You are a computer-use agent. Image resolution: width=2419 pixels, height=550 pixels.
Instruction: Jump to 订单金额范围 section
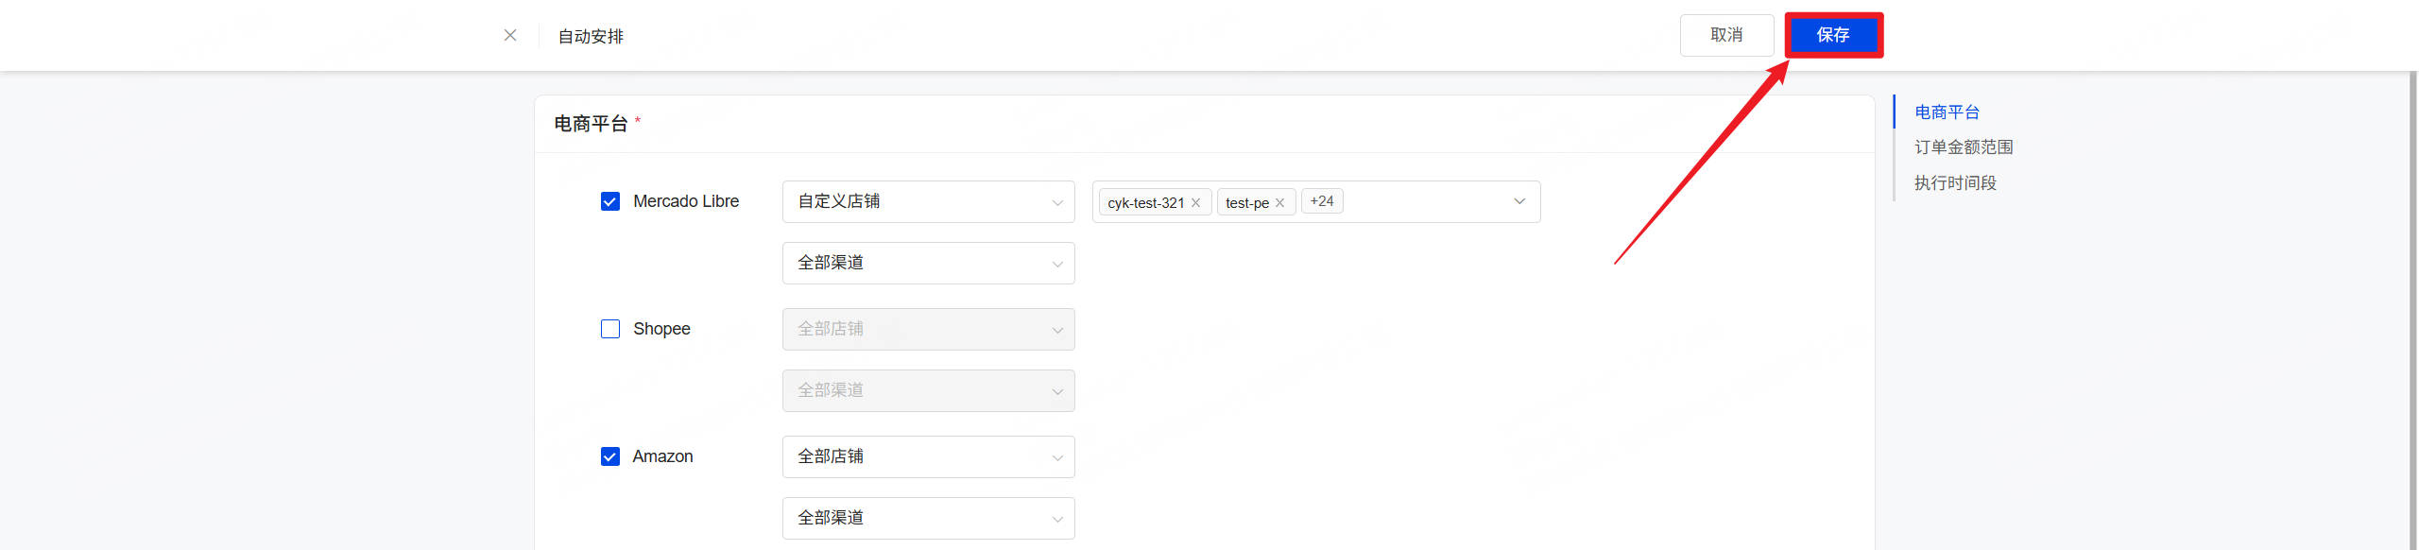click(x=1963, y=147)
